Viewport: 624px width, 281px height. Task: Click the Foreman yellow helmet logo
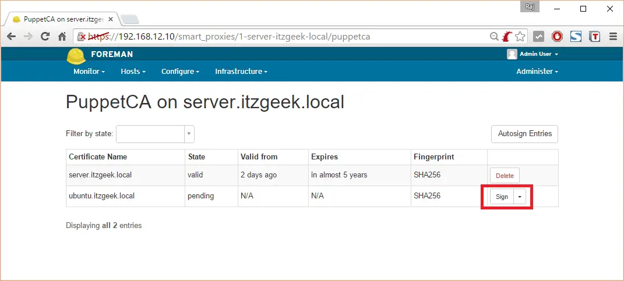[76, 56]
